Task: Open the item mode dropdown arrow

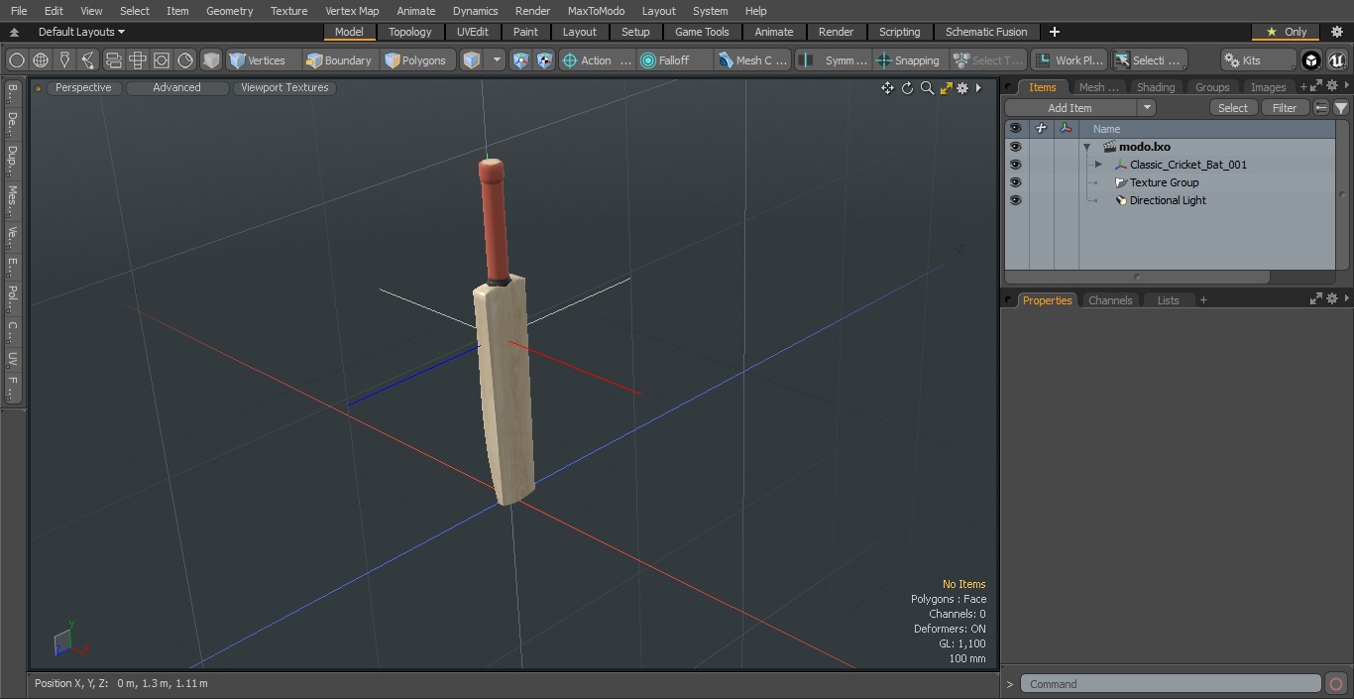Action: click(x=497, y=60)
